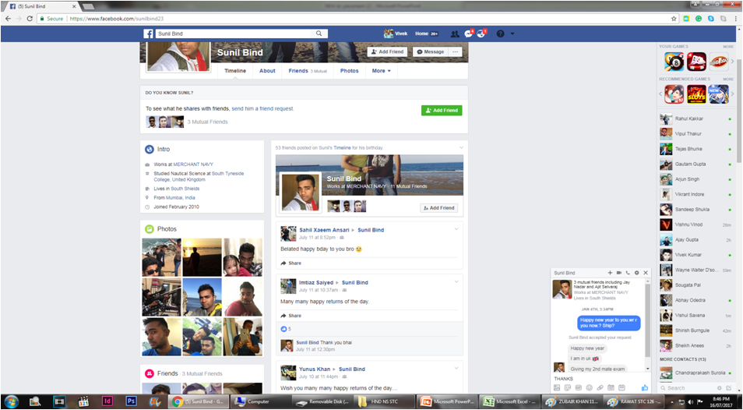Image resolution: width=743 pixels, height=410 pixels.
Task: Open the notifications globe icon
Action: click(x=481, y=34)
